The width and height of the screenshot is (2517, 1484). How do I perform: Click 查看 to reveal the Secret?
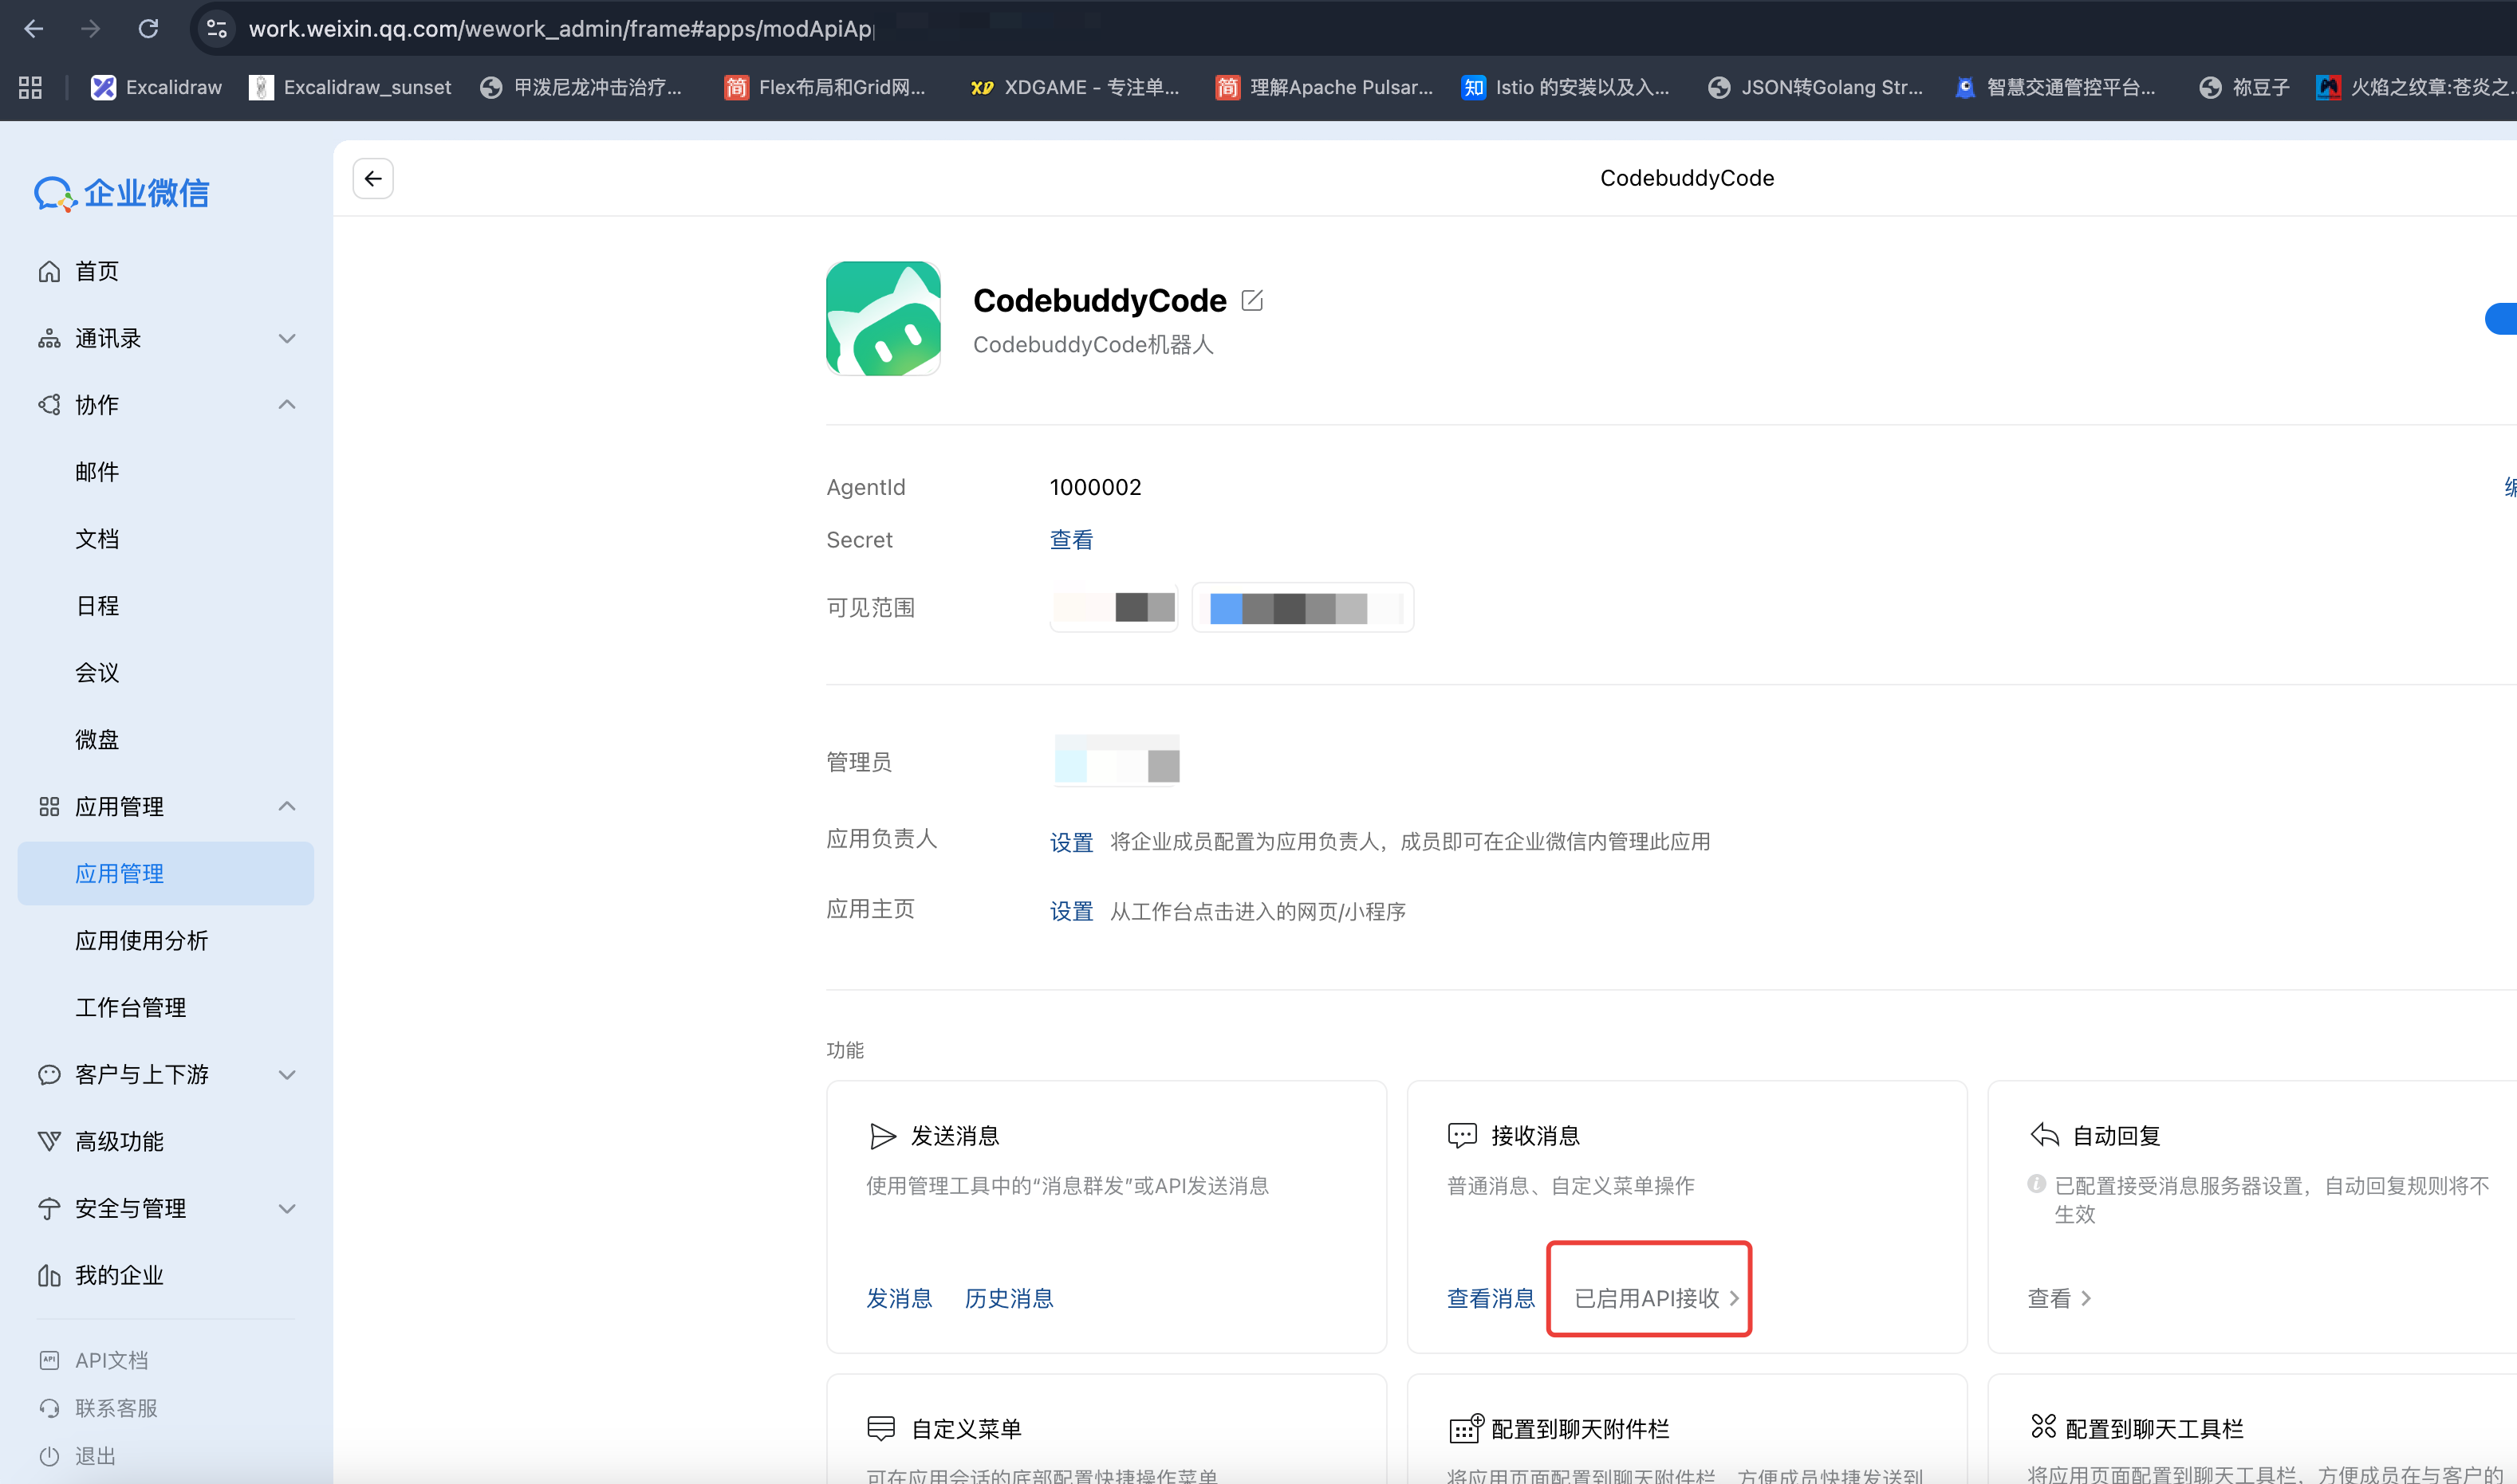pos(1070,539)
